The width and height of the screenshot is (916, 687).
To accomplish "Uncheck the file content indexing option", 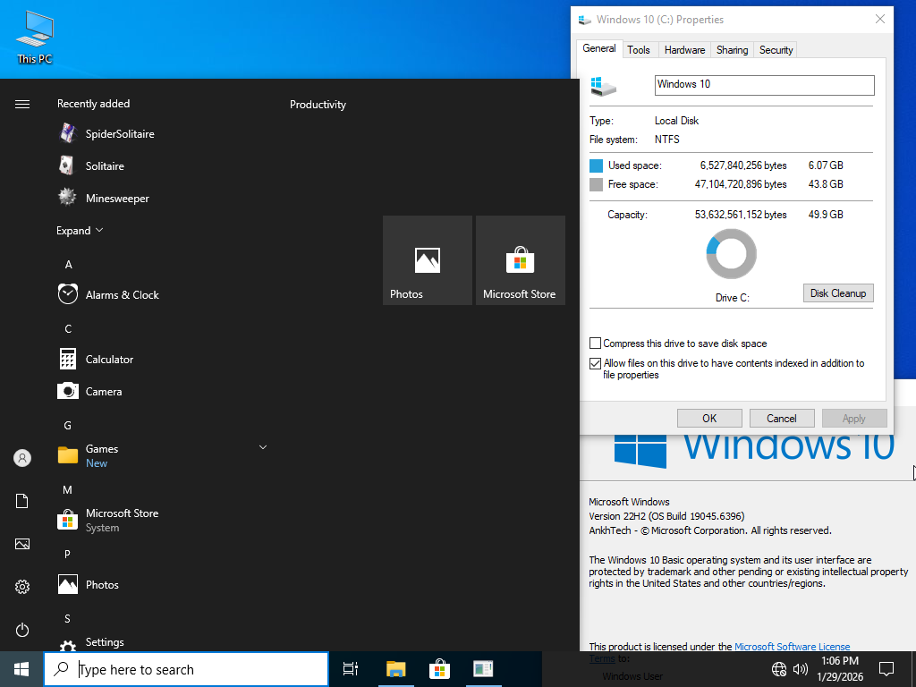I will 595,363.
